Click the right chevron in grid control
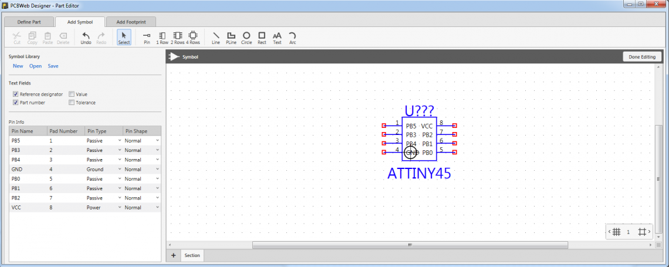The image size is (669, 267). click(x=649, y=232)
